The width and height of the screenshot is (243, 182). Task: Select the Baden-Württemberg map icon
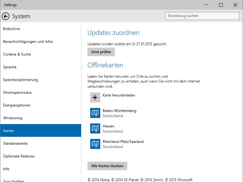pos(95,113)
